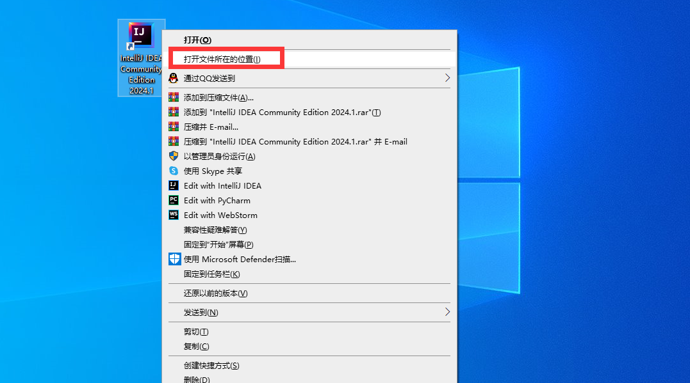Add to "IntelliJ IDEA Community Edition 2024.1.rar"(T)
This screenshot has width=690, height=383.
(x=310, y=112)
